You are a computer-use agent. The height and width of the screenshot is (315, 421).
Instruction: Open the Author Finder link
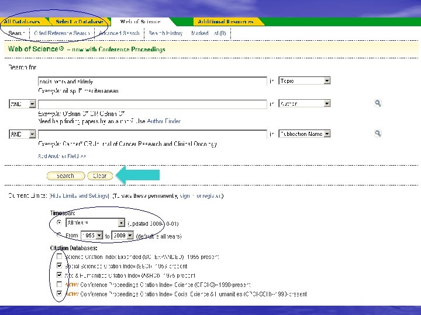(x=164, y=121)
